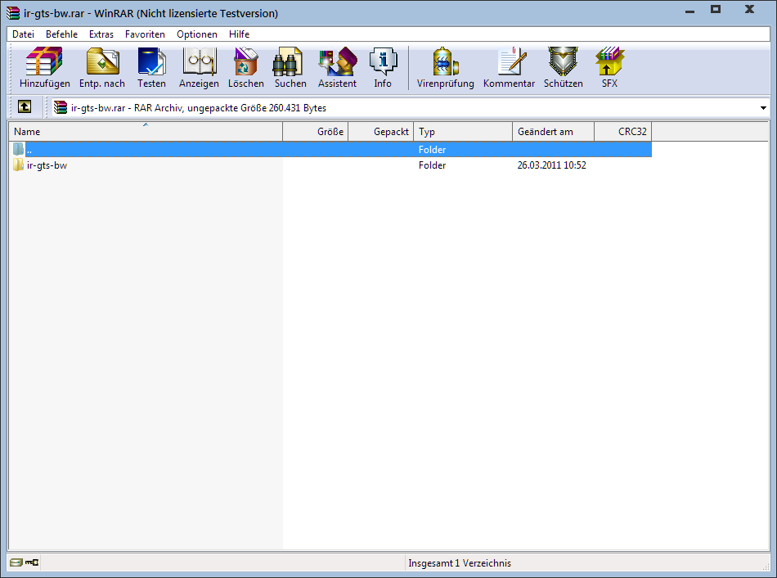The image size is (777, 578).
Task: Open the Favoriten menu
Action: pyautogui.click(x=145, y=34)
